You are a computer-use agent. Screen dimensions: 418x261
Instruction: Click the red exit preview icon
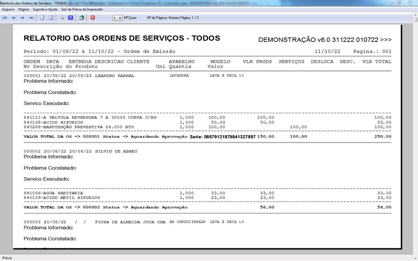92,18
